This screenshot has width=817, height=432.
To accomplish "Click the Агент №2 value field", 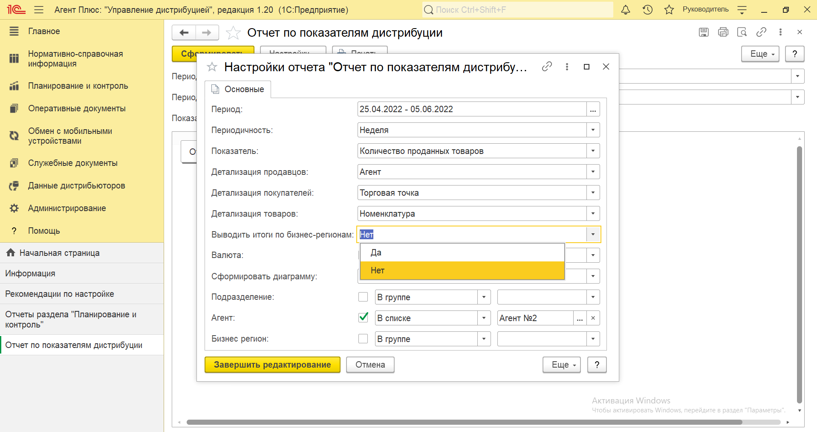I will 535,318.
